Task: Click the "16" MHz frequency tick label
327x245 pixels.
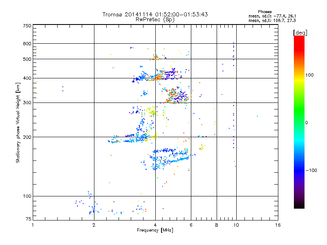Action: [x=278, y=225]
